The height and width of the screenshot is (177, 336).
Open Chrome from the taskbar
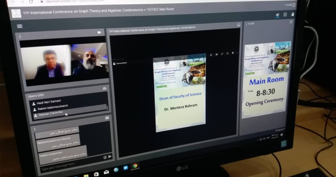tap(135, 166)
